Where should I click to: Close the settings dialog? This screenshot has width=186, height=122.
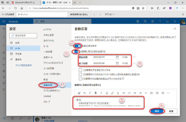[x=175, y=28]
